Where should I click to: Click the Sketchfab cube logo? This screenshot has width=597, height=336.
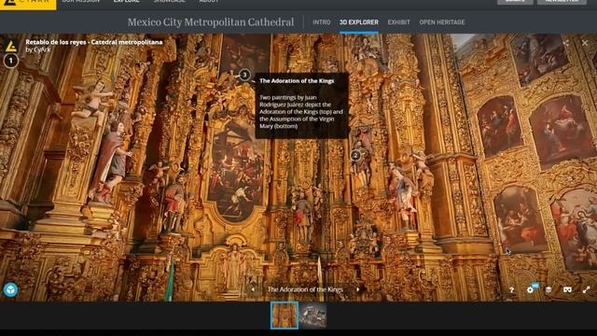10,290
